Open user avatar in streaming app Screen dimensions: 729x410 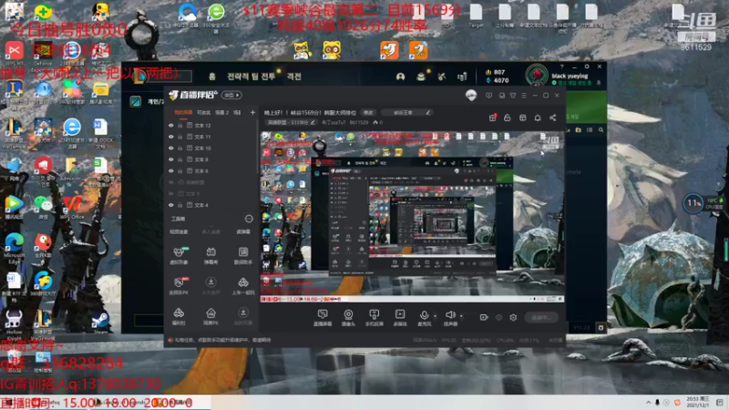471,96
